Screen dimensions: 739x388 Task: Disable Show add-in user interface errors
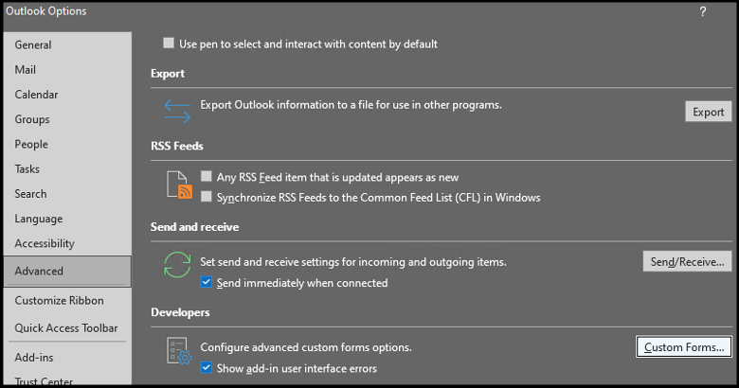(x=207, y=368)
